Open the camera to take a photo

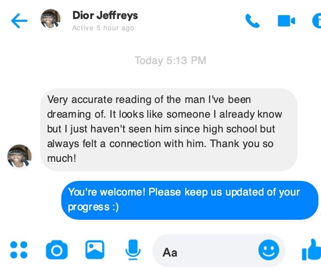[57, 250]
